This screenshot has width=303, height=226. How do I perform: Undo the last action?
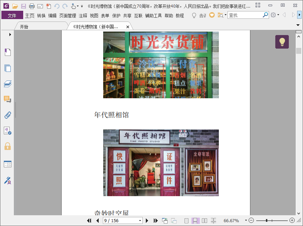[57, 6]
